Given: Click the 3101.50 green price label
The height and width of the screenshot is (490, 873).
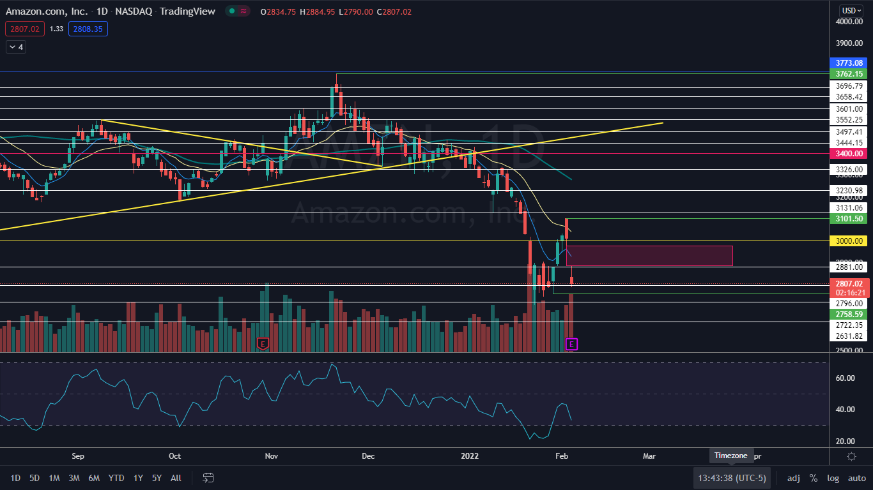Looking at the screenshot, I should click(x=849, y=219).
